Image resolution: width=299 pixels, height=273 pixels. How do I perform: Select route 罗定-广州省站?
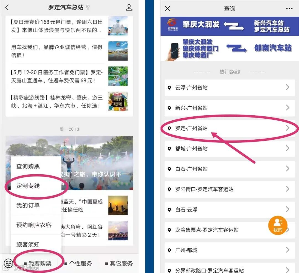tap(230, 128)
